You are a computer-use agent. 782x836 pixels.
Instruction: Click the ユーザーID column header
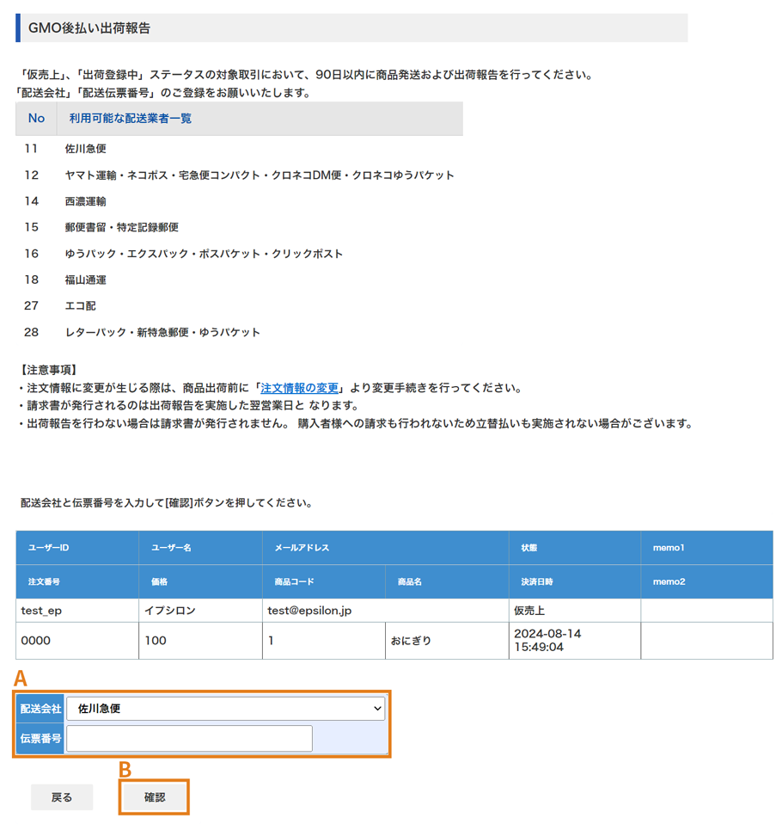(77, 548)
